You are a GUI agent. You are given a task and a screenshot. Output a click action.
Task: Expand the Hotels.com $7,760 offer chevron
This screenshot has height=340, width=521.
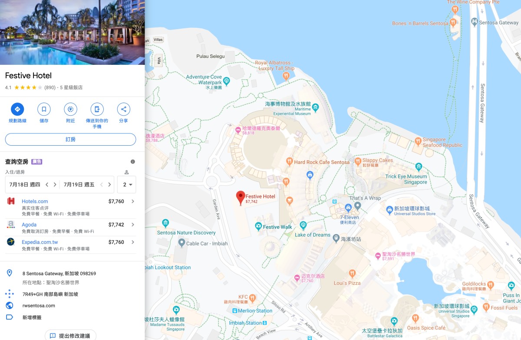click(133, 201)
